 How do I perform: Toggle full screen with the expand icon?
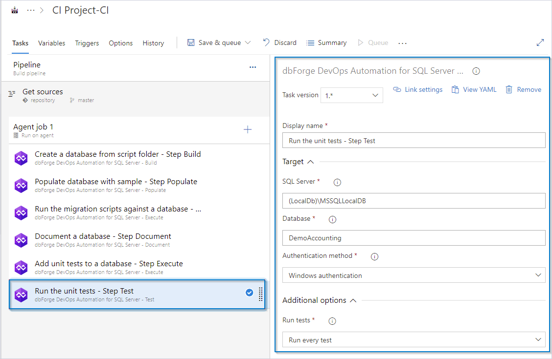(x=540, y=42)
